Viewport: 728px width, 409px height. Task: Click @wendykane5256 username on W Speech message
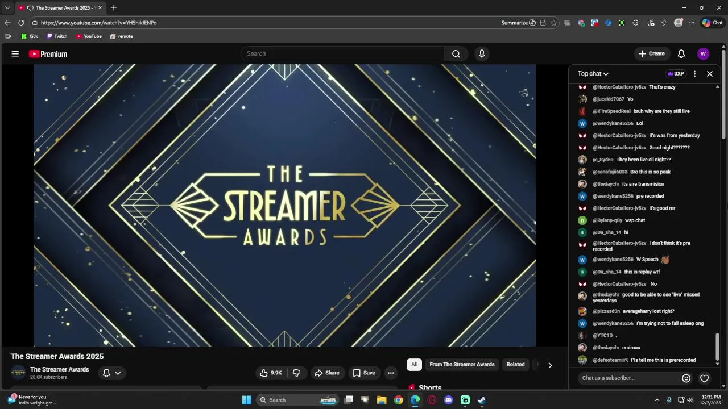click(613, 260)
